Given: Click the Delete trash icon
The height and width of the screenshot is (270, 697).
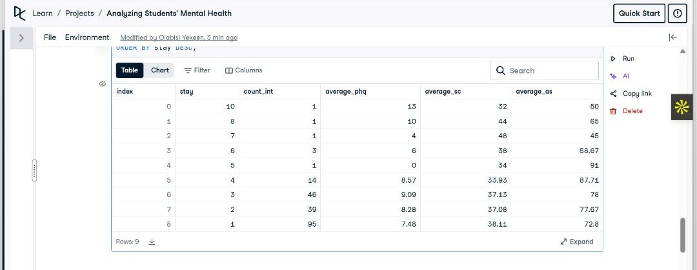Looking at the screenshot, I should (614, 110).
